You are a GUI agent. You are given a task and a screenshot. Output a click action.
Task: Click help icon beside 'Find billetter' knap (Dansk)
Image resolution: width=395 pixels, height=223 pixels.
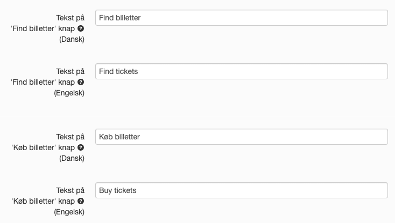click(81, 28)
